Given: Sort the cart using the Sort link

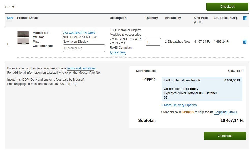Looking at the screenshot, I should pyautogui.click(x=10, y=18).
